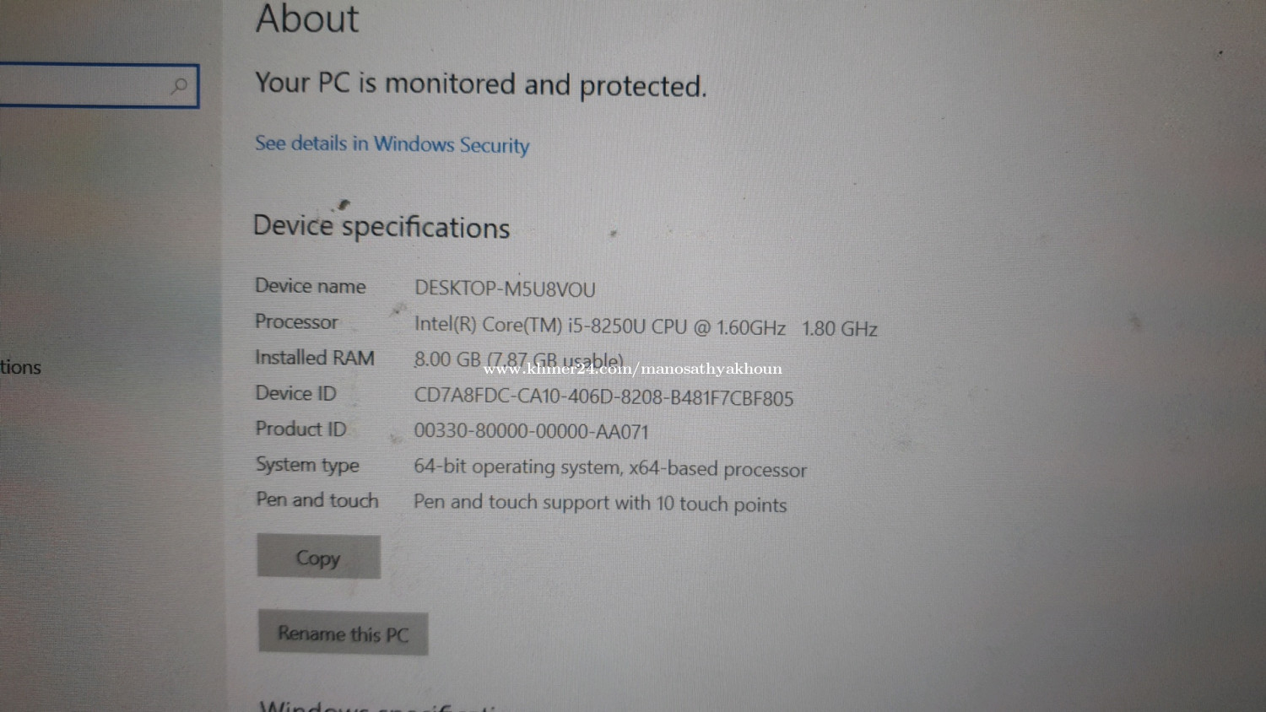Image resolution: width=1266 pixels, height=712 pixels.
Task: Click the pen and touch support value
Action: [x=600, y=503]
